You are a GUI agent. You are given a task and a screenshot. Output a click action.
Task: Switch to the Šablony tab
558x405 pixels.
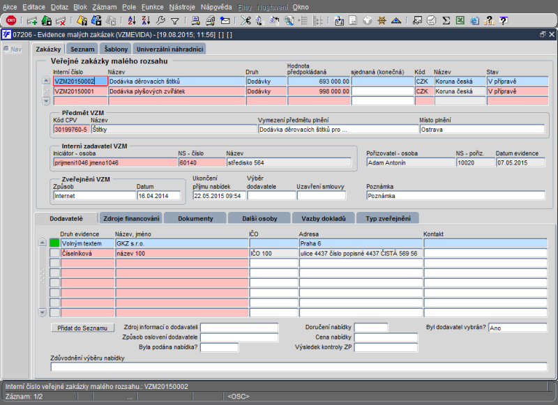point(115,49)
